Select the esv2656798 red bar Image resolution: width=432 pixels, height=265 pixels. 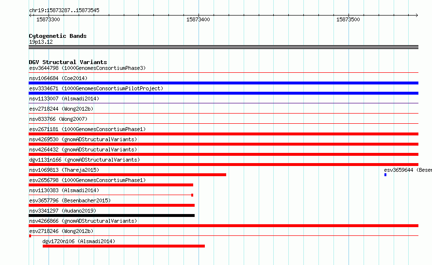111,185
